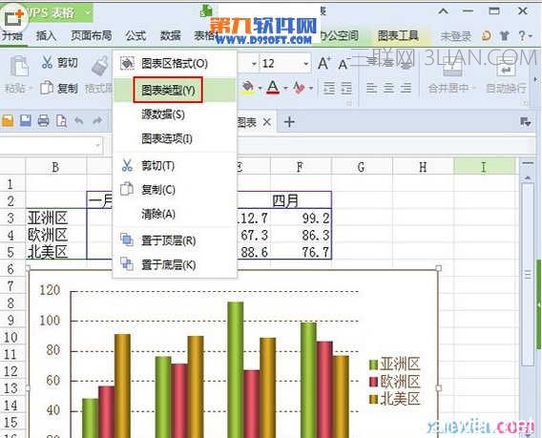Click the vertical scrollbar up arrow
This screenshot has width=542, height=438.
[x=528, y=177]
